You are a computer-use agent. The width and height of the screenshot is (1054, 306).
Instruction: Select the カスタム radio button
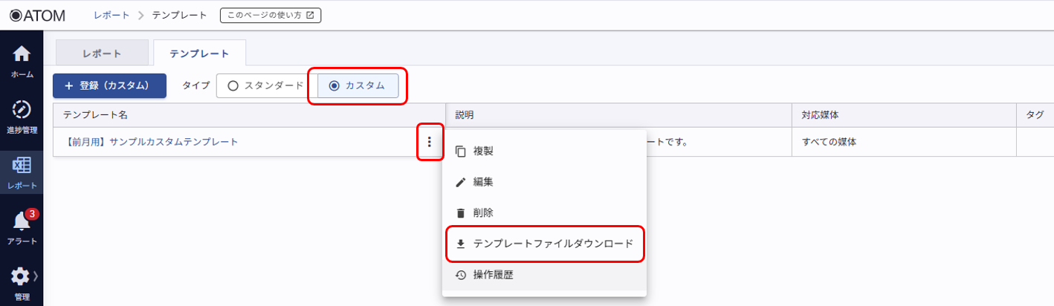point(334,85)
